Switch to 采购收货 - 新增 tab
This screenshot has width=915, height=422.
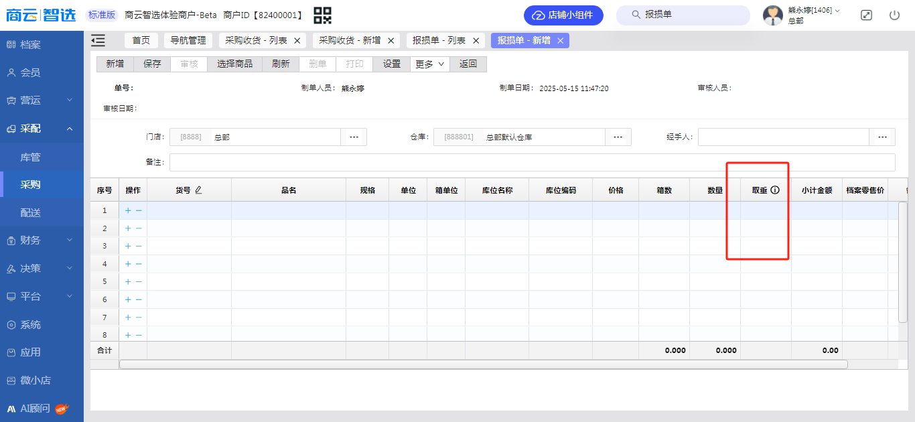tap(350, 41)
